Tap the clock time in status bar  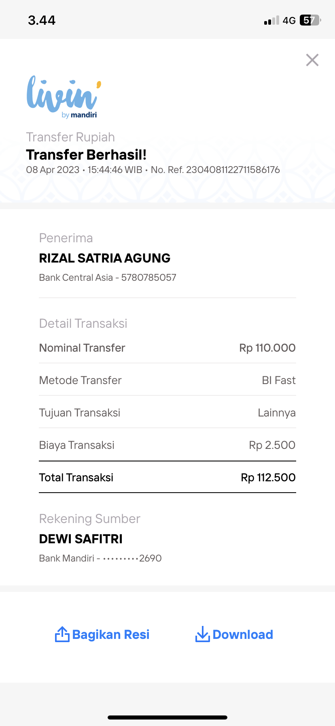point(42,20)
